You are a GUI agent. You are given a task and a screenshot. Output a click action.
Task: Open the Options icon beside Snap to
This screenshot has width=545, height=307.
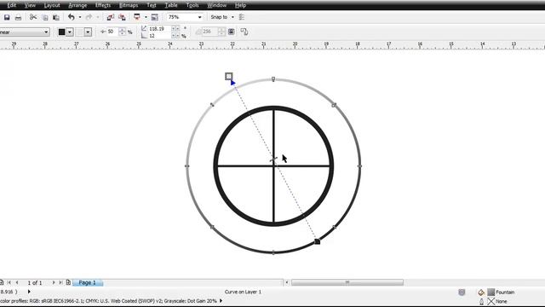pos(242,17)
